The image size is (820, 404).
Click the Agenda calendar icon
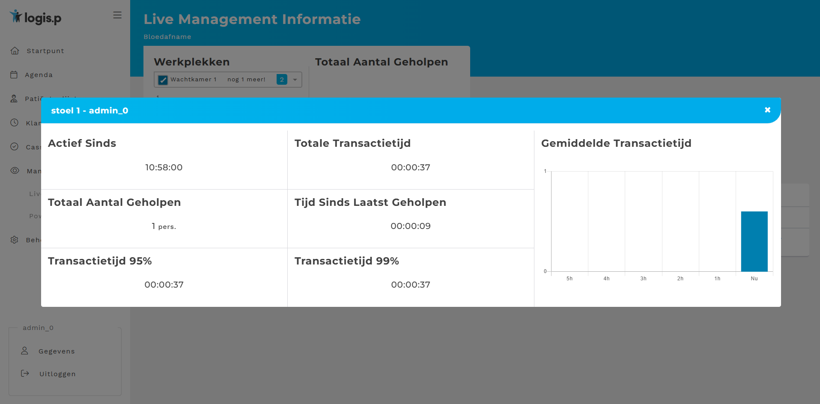click(x=14, y=75)
